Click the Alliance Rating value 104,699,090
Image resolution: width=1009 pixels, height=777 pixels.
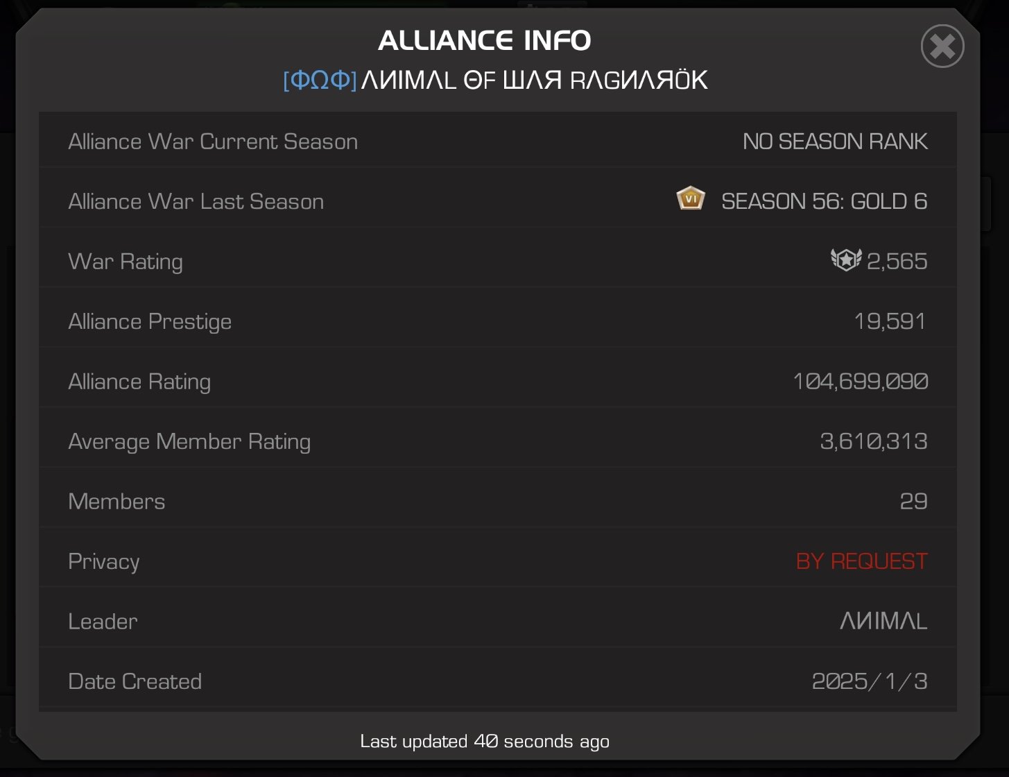point(861,382)
